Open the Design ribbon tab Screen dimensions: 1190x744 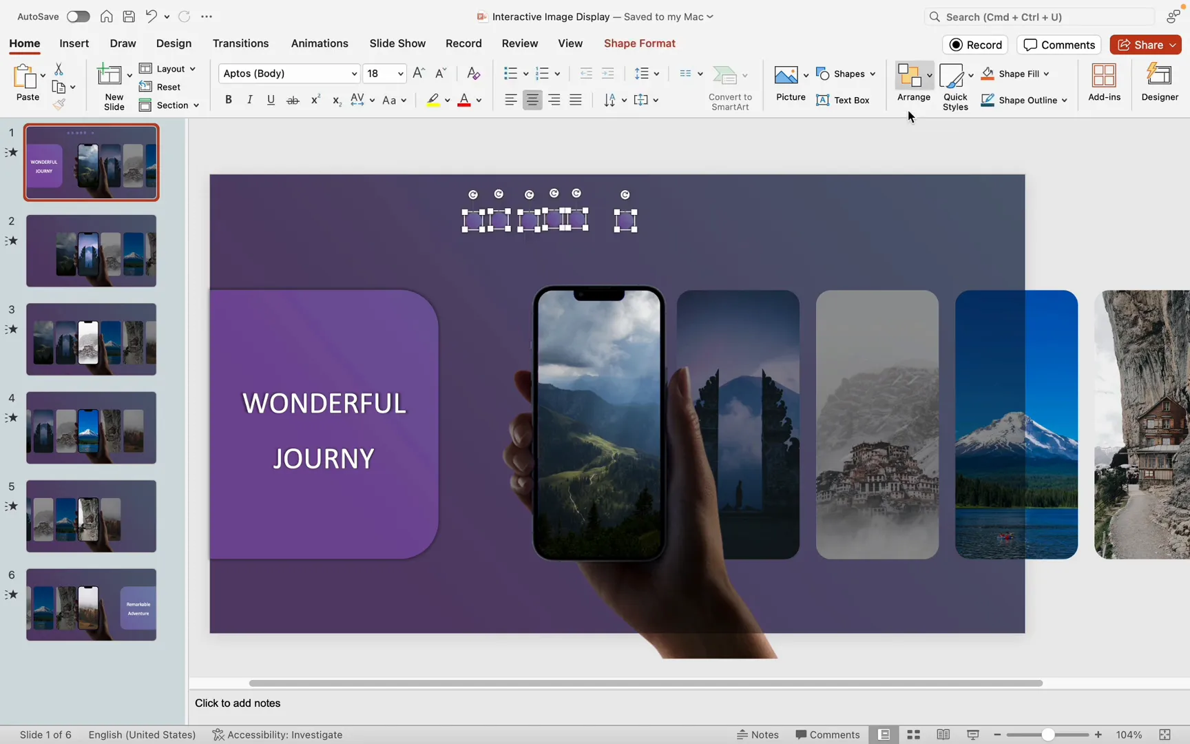(x=174, y=43)
